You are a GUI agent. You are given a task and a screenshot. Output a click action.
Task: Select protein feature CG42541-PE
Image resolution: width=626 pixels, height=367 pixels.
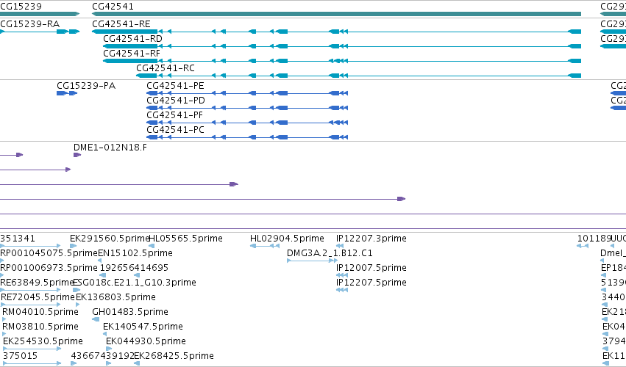pos(175,86)
